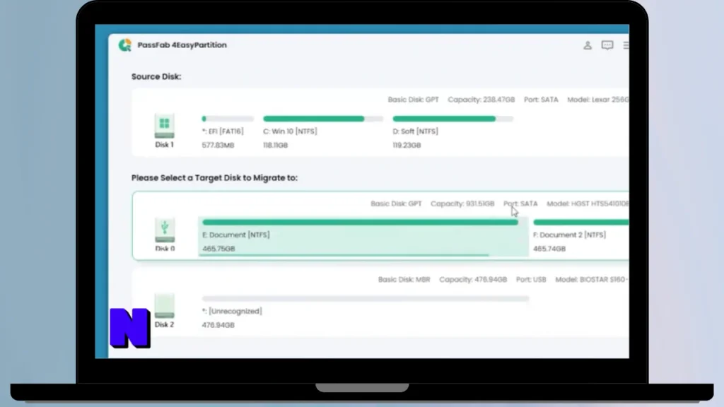
Task: Click the Model: BIOSTAR text
Action: [591, 280]
